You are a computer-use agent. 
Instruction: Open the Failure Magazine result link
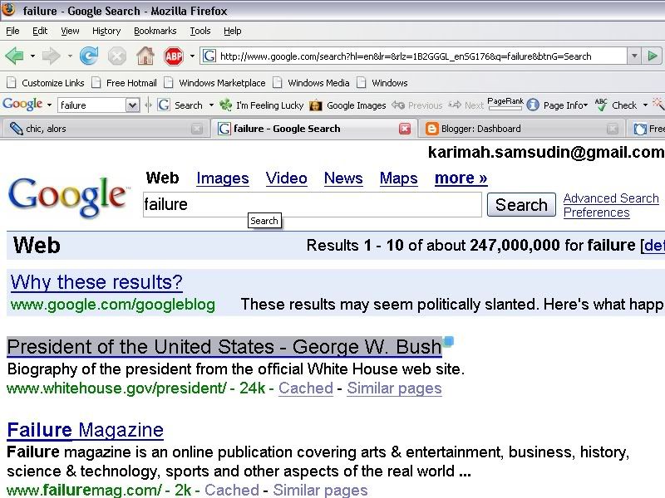coord(85,430)
